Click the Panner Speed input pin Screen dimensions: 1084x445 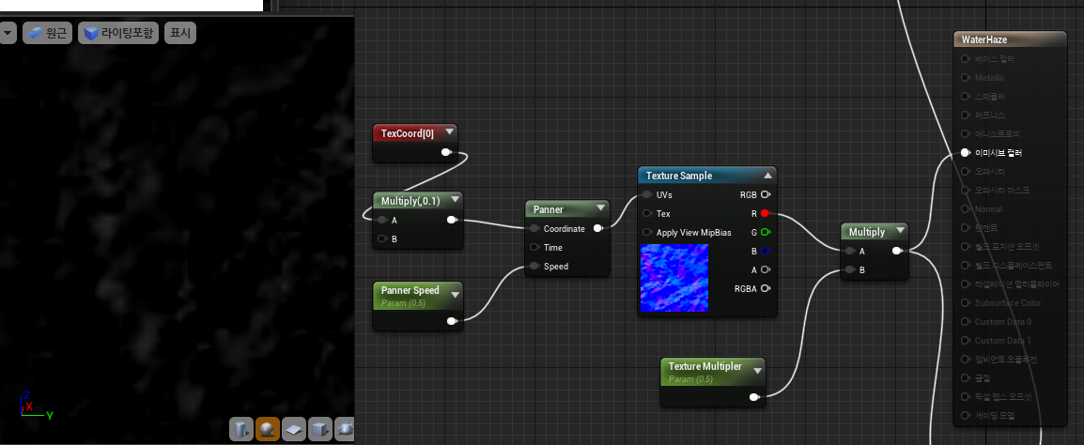pos(534,266)
